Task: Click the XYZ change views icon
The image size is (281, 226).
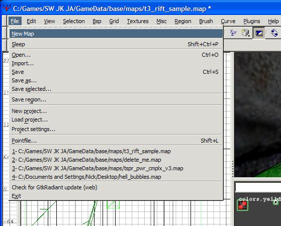Action: pyautogui.click(x=233, y=33)
